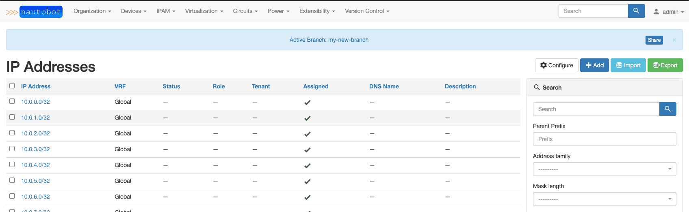This screenshot has height=212, width=689.
Task: Open IP address 10.0.1.0/32 link
Action: 35,118
